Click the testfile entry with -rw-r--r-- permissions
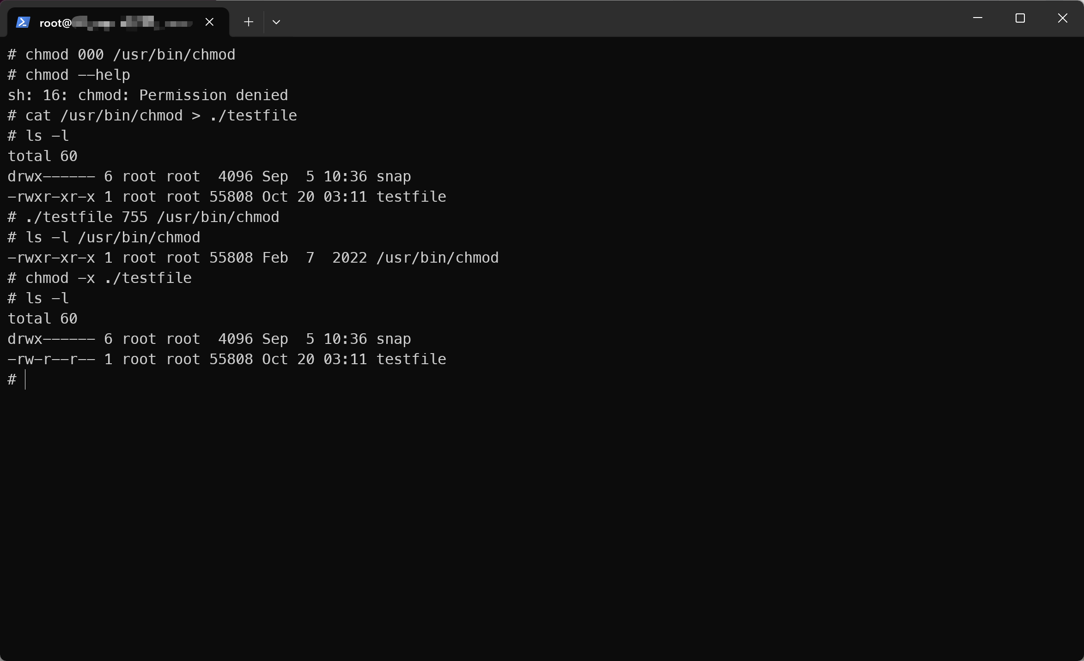This screenshot has height=661, width=1084. tap(226, 359)
